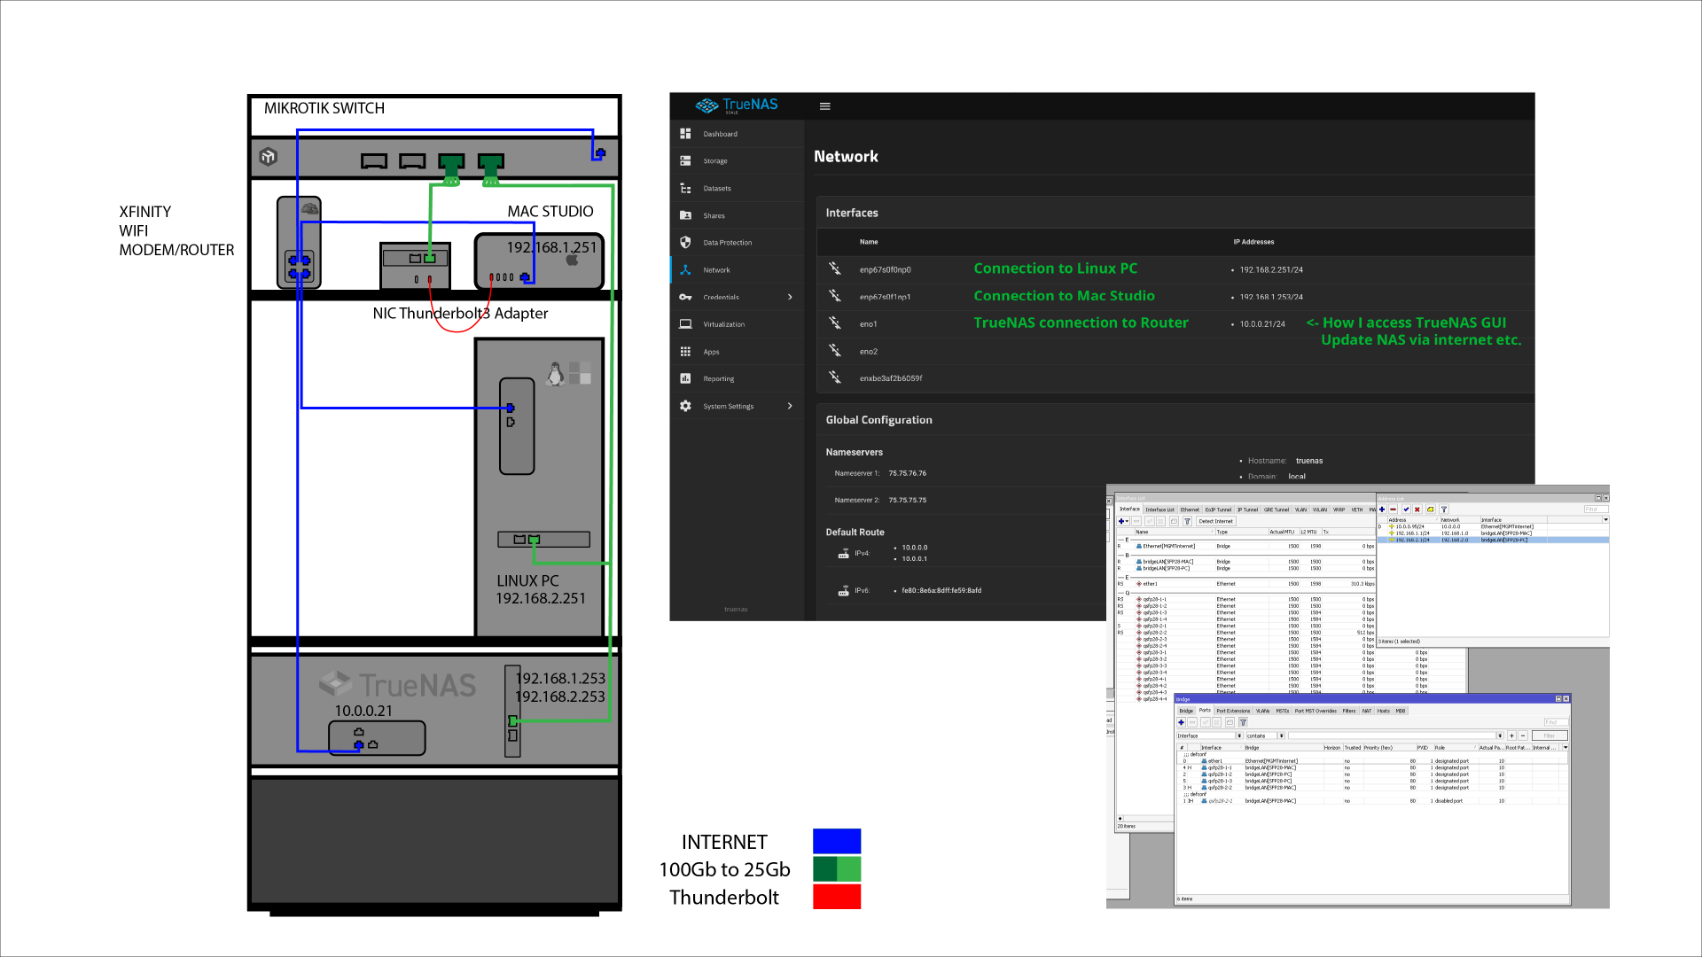Open the Storage sidebar item
This screenshot has height=957, width=1702.
pos(714,161)
